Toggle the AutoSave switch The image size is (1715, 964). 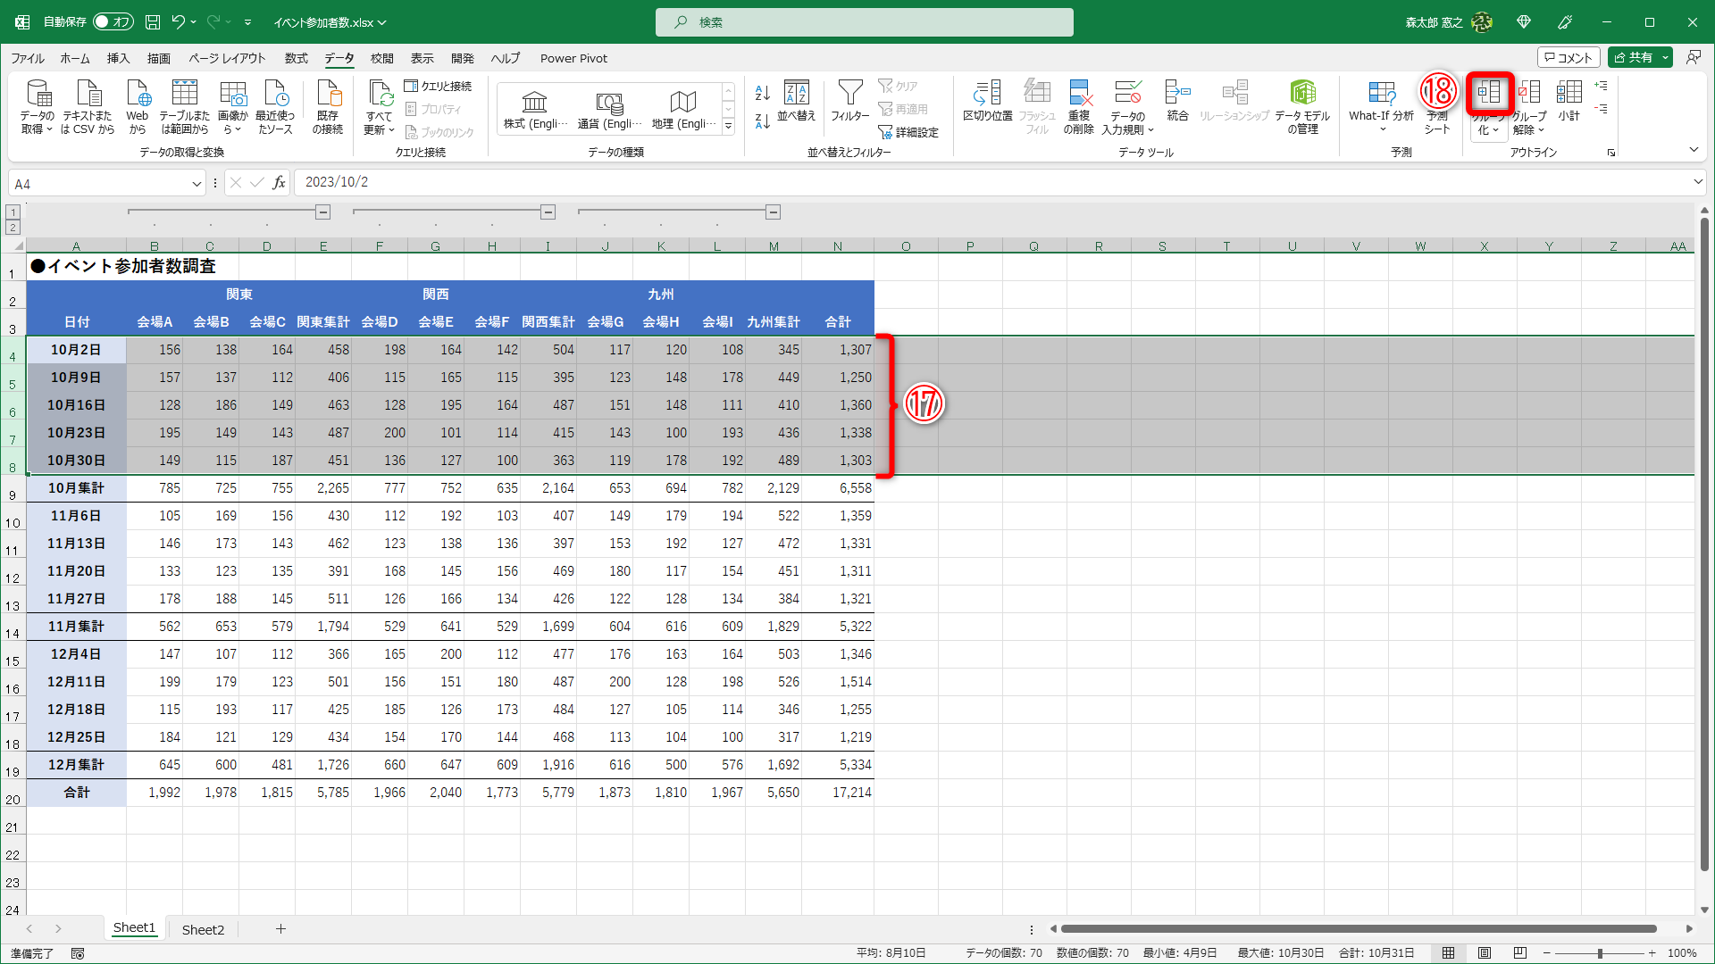(113, 21)
